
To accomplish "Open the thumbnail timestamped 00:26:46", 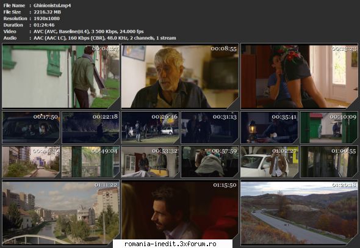I will click(x=150, y=128).
